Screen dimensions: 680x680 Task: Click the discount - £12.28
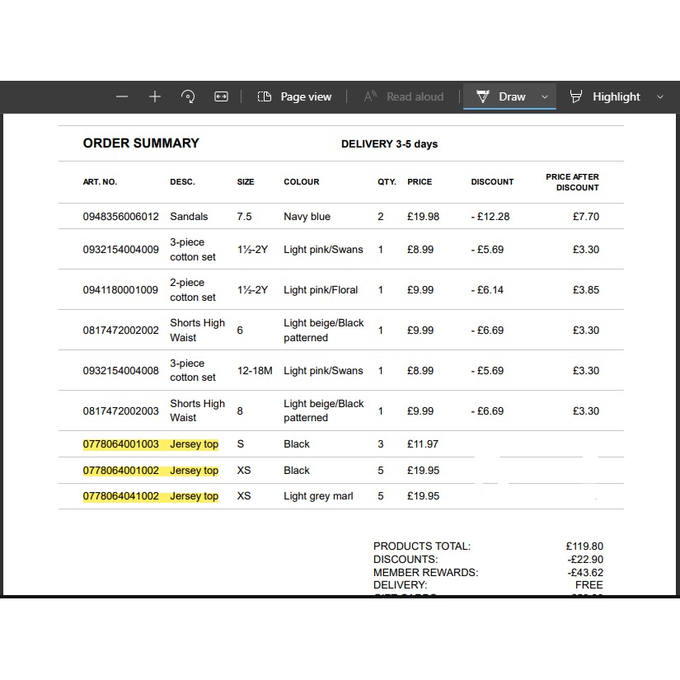tap(490, 217)
